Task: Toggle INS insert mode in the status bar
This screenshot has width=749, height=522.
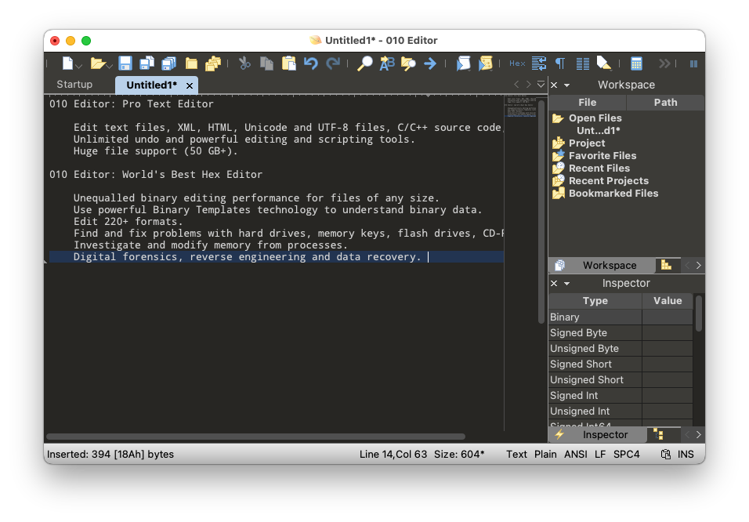Action: (x=685, y=454)
